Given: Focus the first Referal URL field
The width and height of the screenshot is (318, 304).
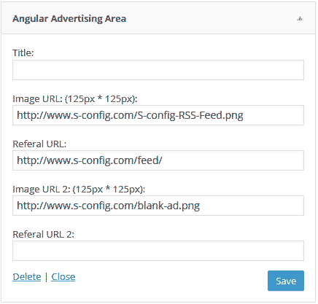Looking at the screenshot, I should tap(158, 160).
